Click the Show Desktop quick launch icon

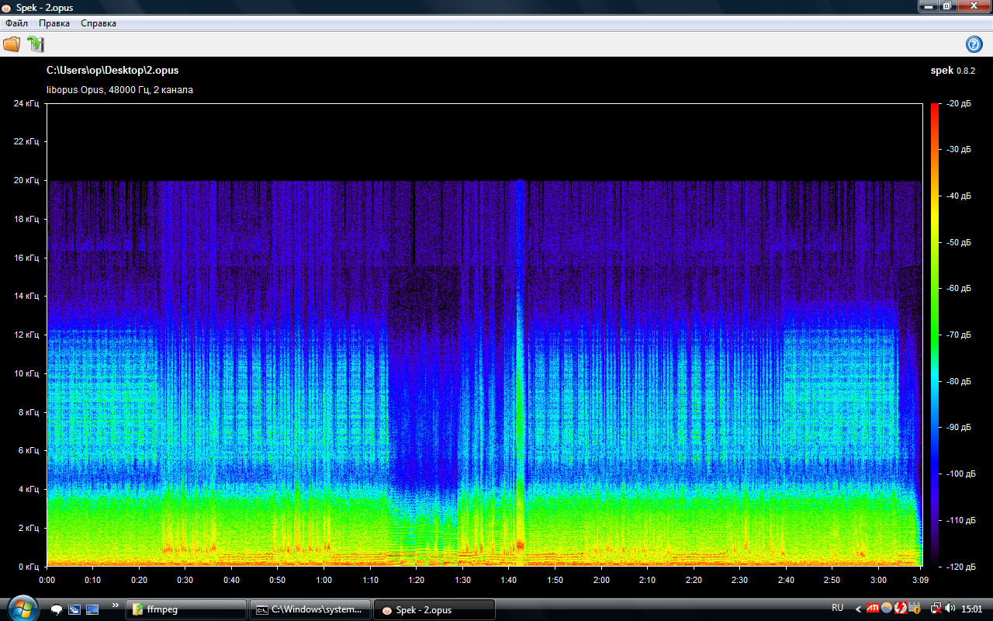92,609
